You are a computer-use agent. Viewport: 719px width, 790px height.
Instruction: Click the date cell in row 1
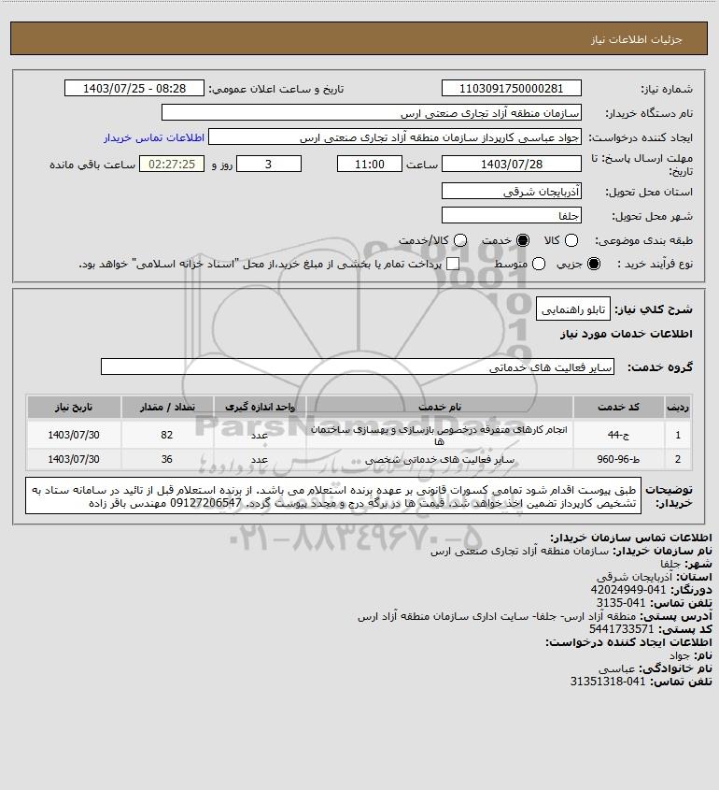[74, 435]
